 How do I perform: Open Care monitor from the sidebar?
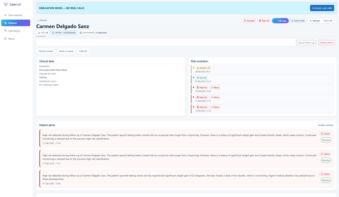[x=16, y=15]
